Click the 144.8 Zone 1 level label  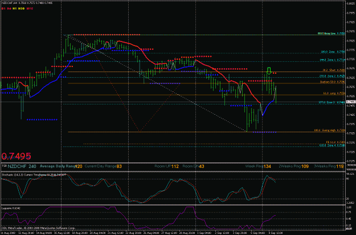[333, 60]
